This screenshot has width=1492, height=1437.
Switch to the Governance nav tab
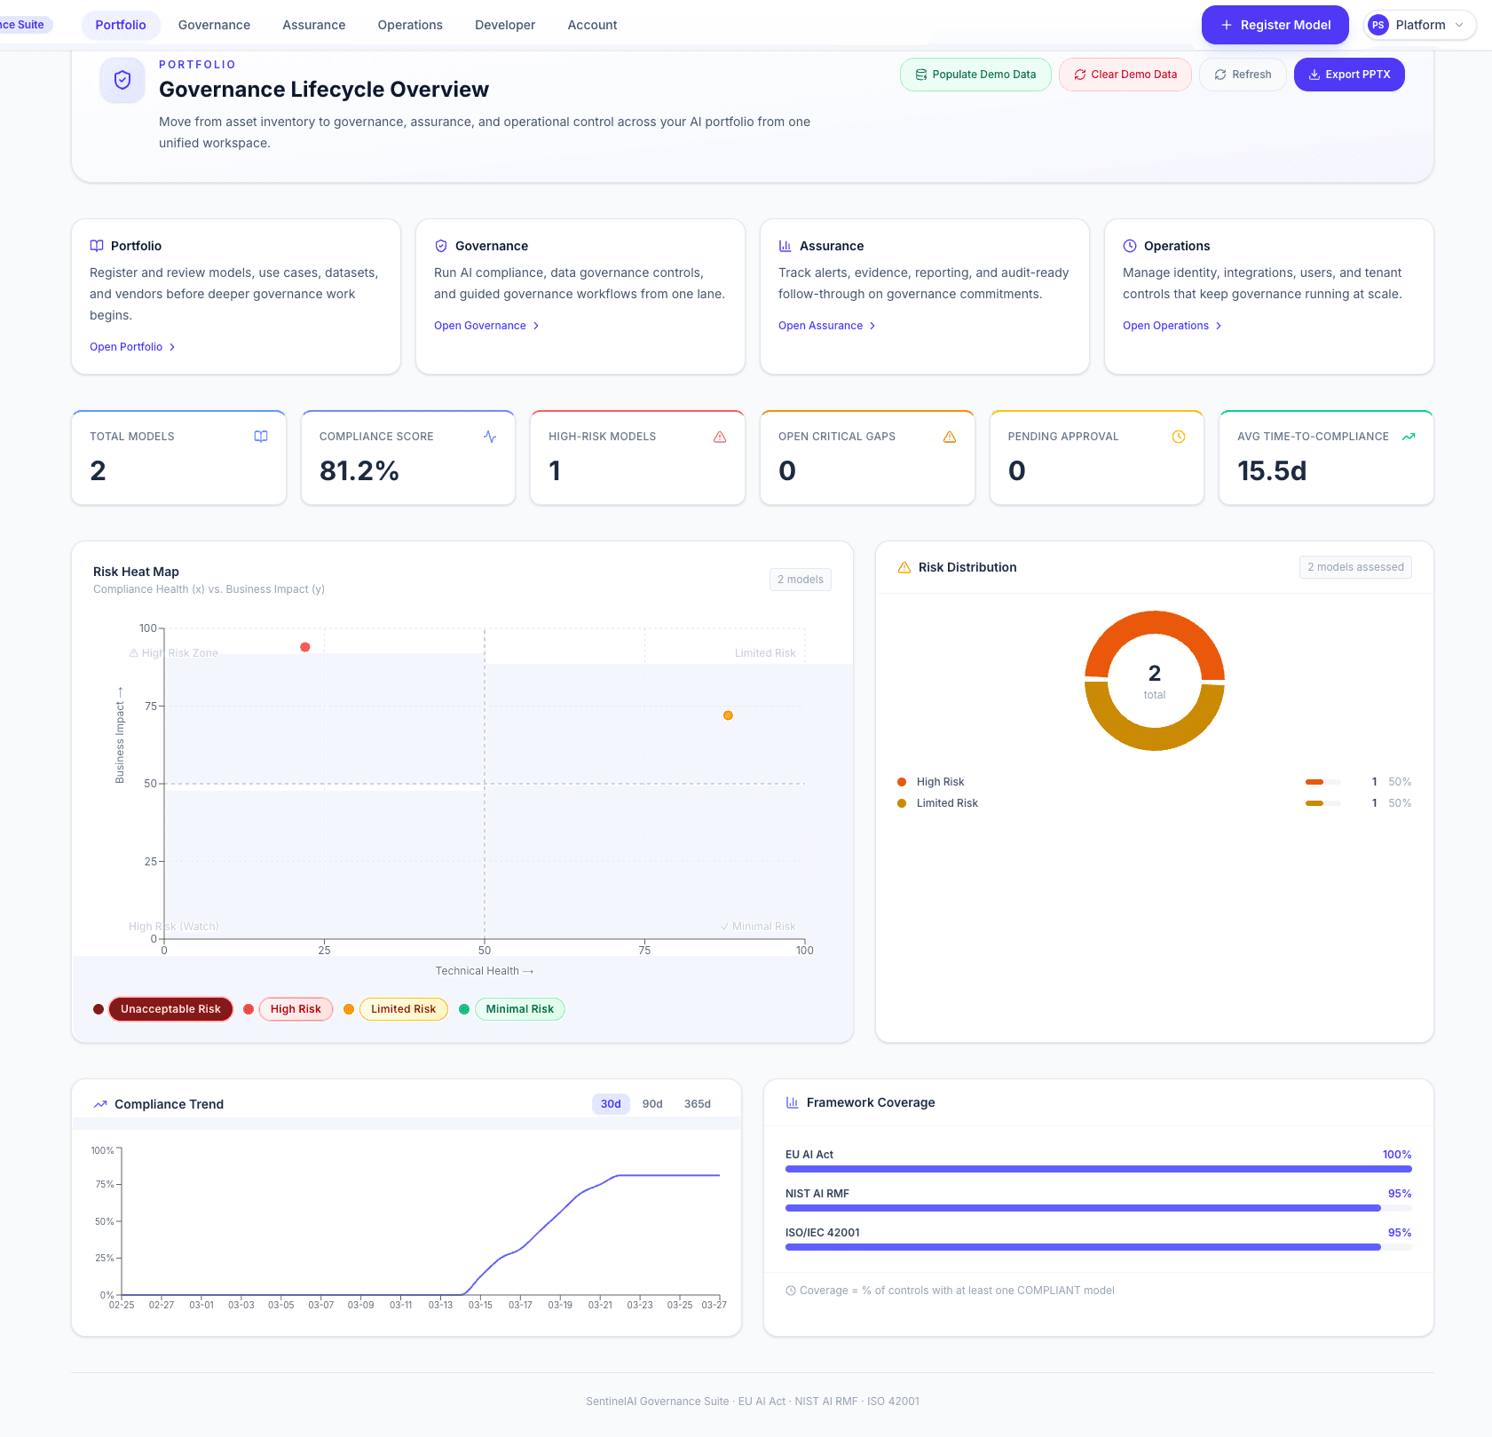(214, 24)
